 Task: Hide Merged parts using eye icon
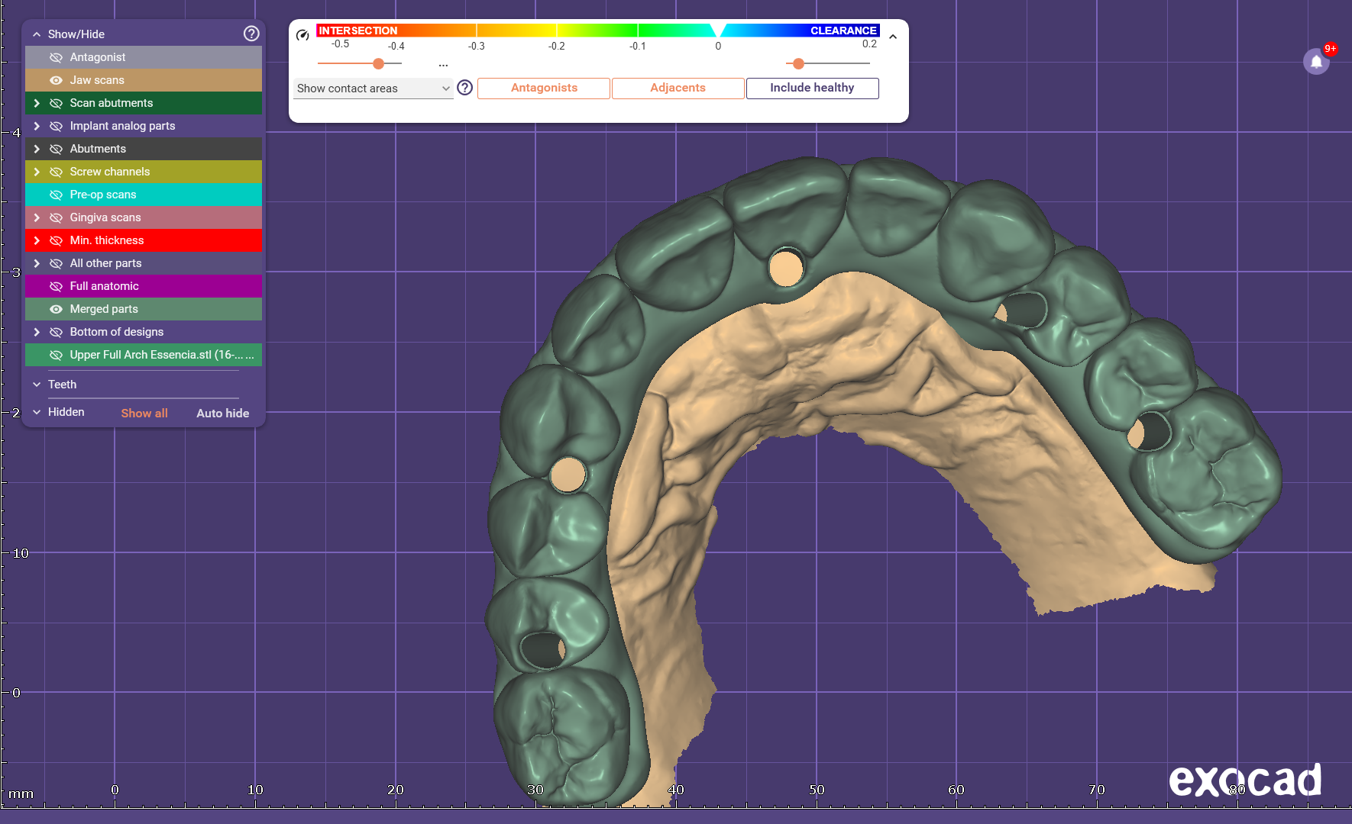click(x=56, y=309)
